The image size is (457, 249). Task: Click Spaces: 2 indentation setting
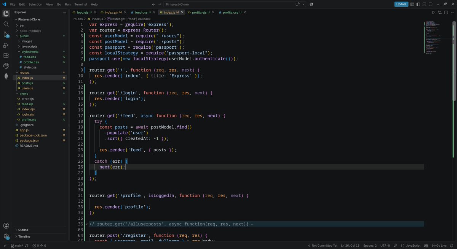click(x=370, y=246)
